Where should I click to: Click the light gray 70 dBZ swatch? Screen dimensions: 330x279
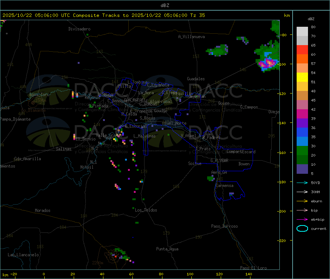click(x=302, y=32)
